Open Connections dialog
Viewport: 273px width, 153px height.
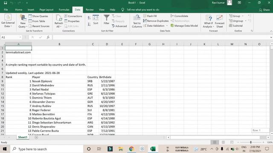(73, 16)
